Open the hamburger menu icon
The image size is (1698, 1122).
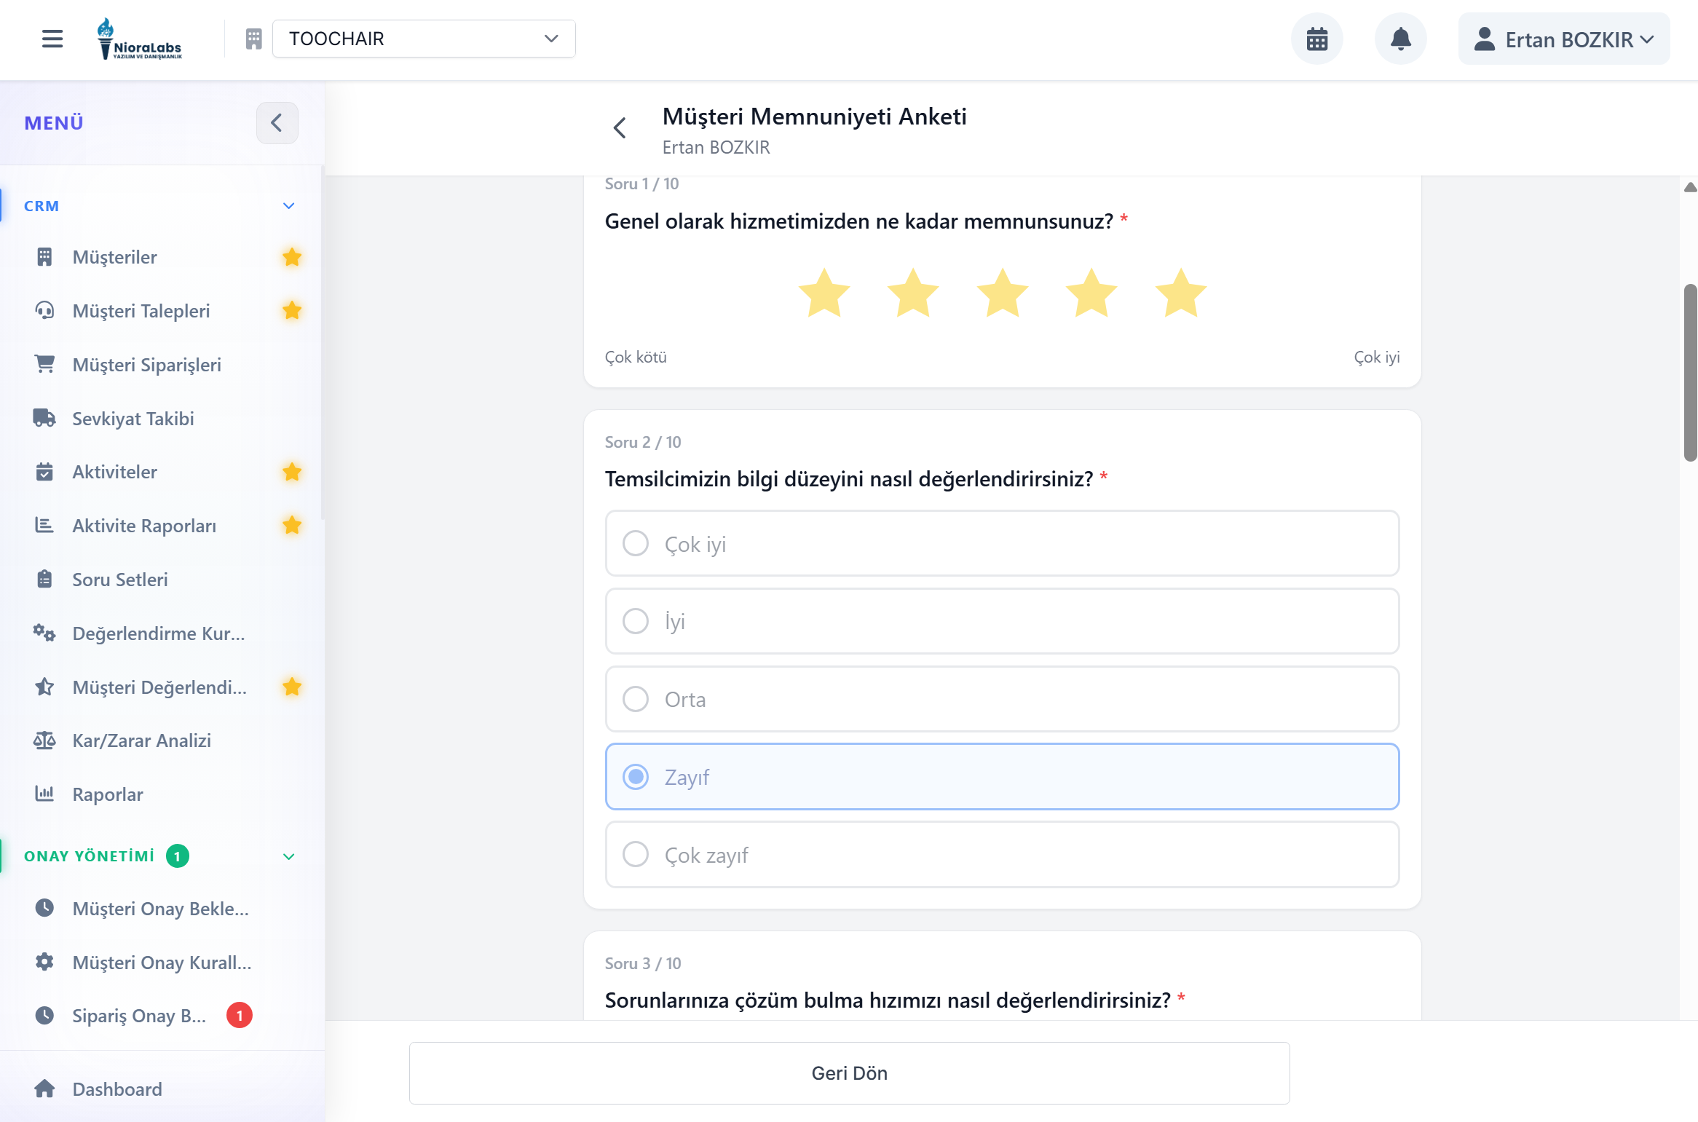(52, 39)
